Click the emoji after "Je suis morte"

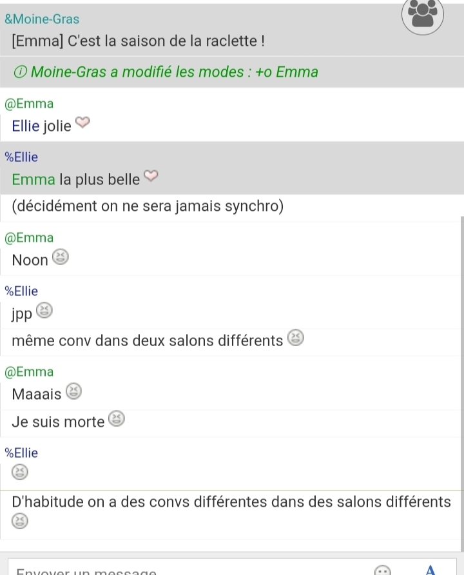pyautogui.click(x=116, y=419)
